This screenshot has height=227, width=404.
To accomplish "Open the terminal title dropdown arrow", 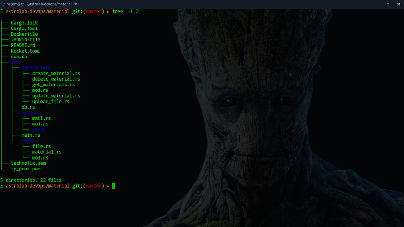I will pyautogui.click(x=76, y=4).
